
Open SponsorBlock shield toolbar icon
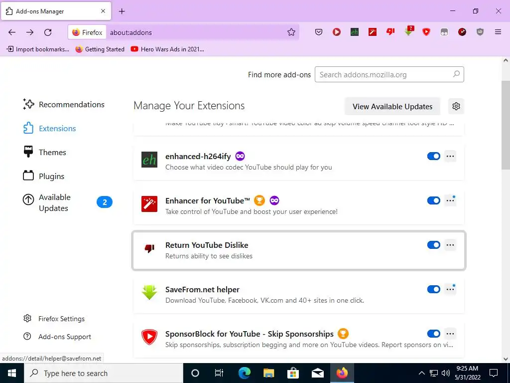pos(426,32)
